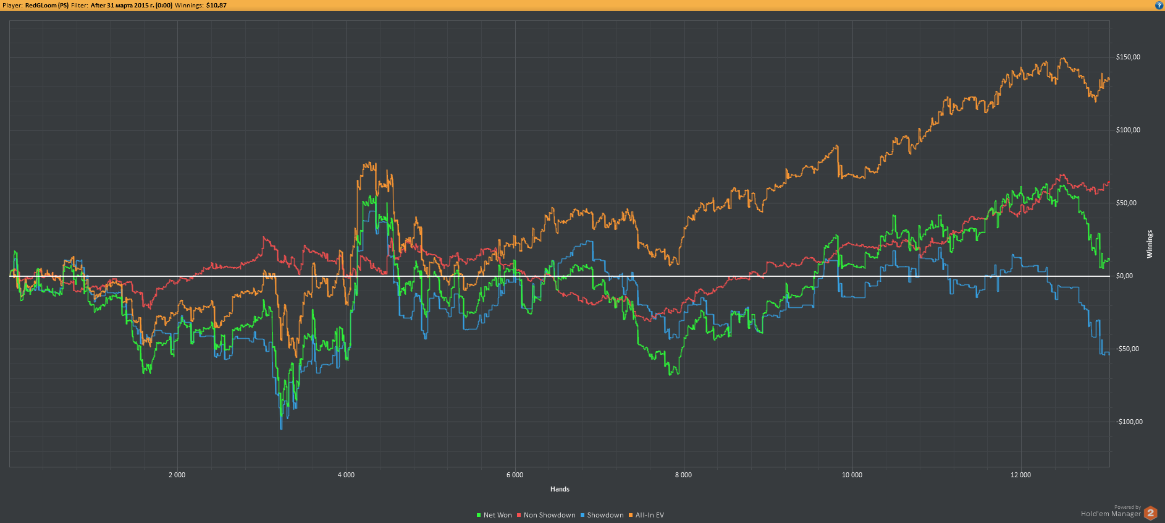Click the $150,00 axis label
Viewport: 1165px width, 523px height.
tap(1128, 57)
